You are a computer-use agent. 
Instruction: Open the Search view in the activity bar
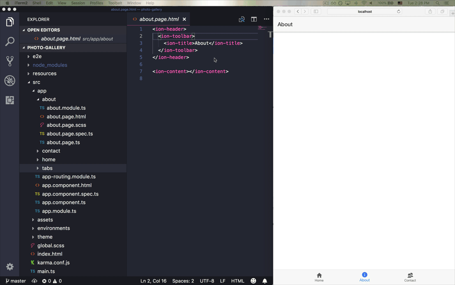pyautogui.click(x=10, y=41)
